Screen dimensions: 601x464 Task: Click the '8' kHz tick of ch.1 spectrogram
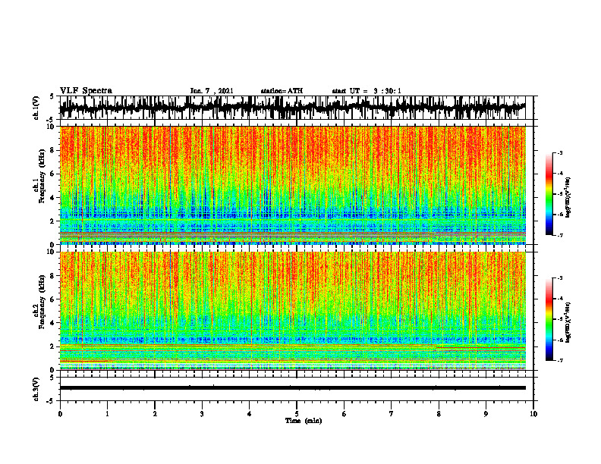[x=53, y=150]
